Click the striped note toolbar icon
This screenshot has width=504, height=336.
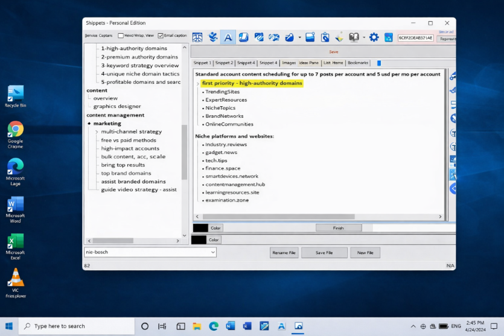point(259,37)
